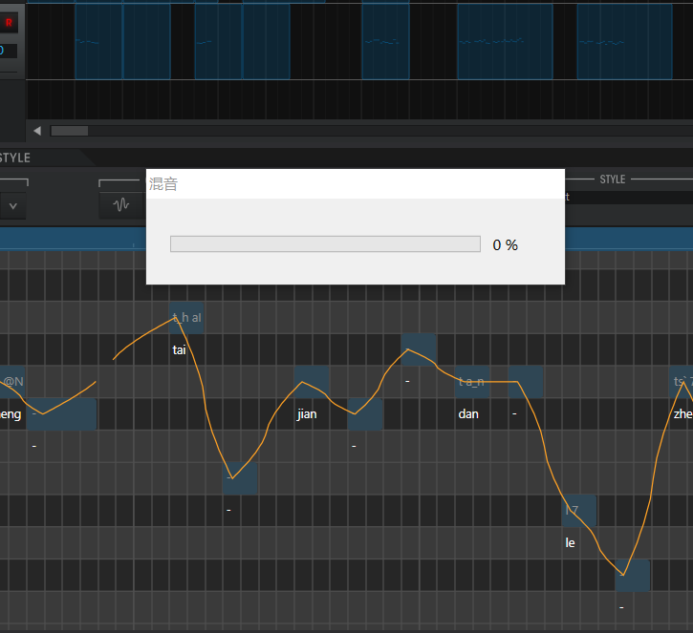Image resolution: width=693 pixels, height=633 pixels.
Task: Select the "le" note block
Action: [579, 511]
